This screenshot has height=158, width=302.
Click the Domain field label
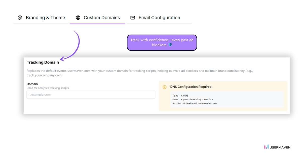[32, 84]
